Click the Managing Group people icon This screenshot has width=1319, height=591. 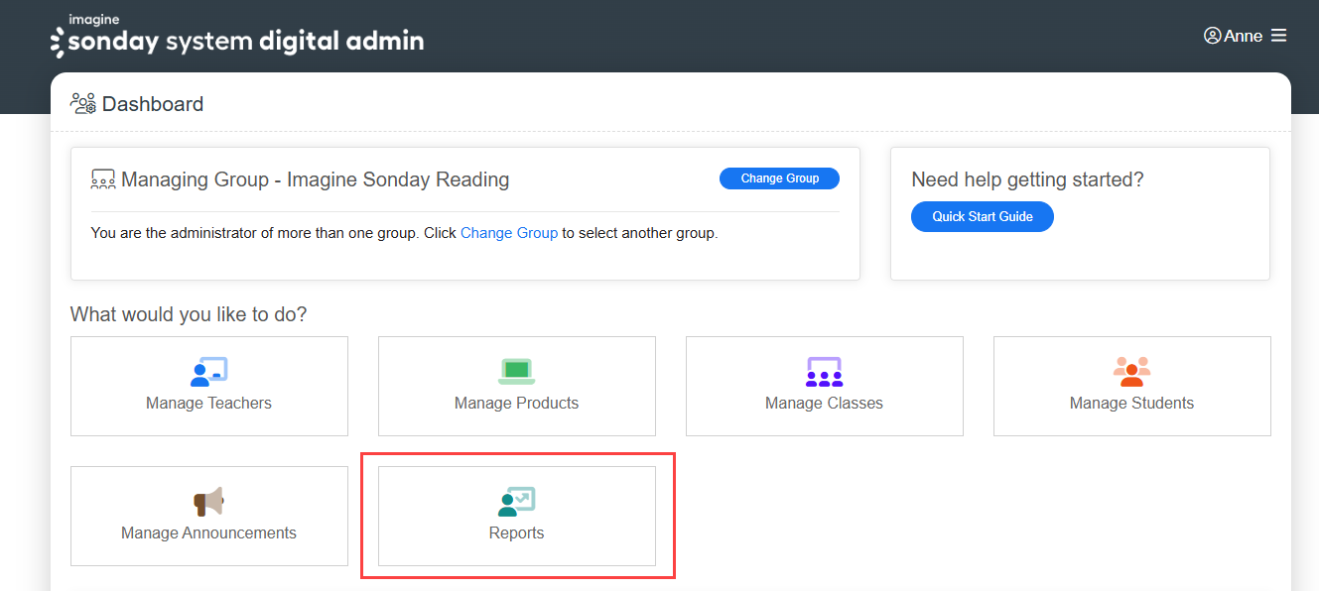pos(103,179)
